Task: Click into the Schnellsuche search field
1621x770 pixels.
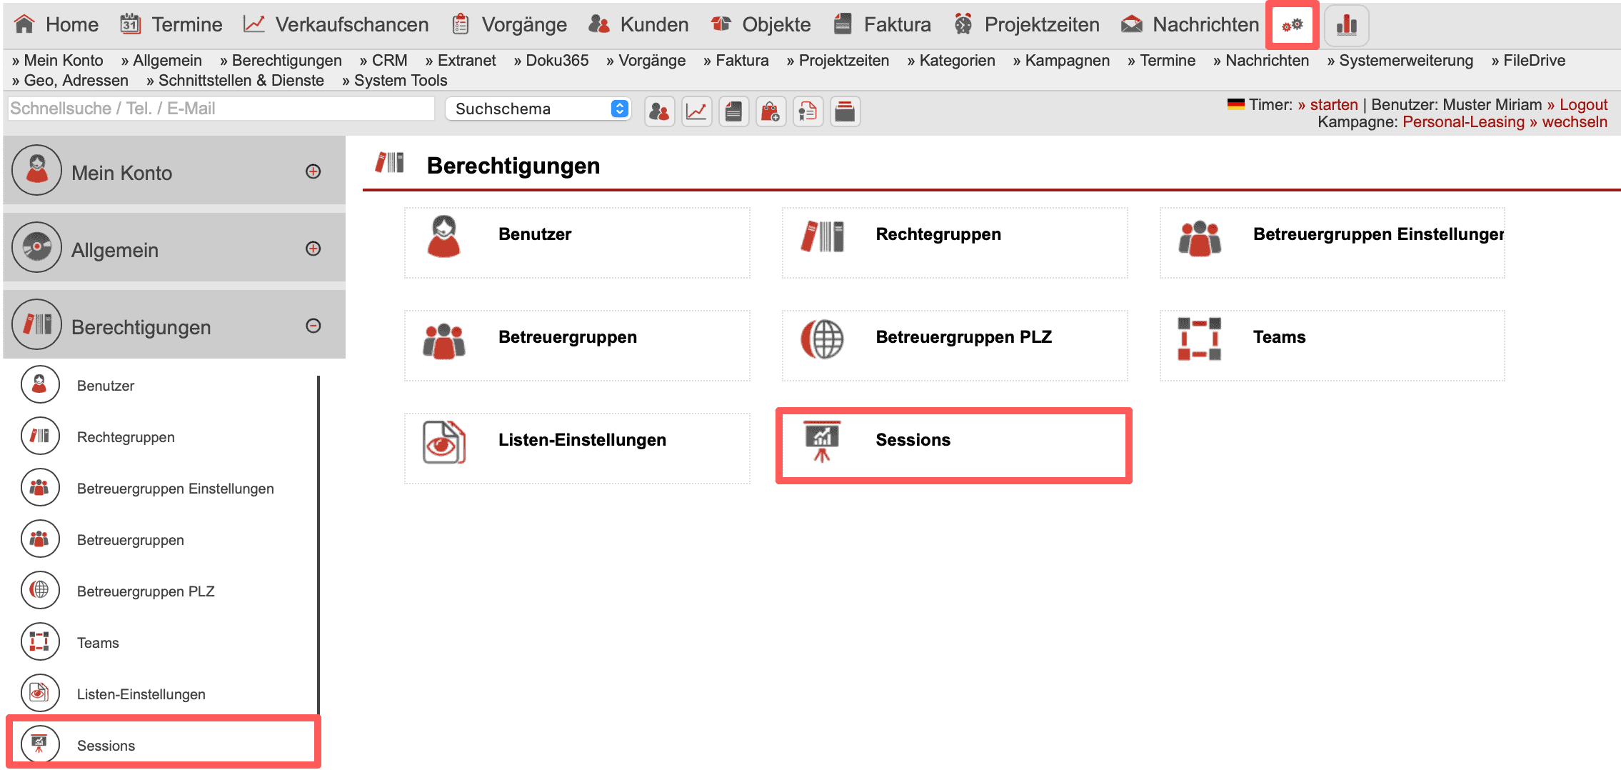Action: (221, 109)
